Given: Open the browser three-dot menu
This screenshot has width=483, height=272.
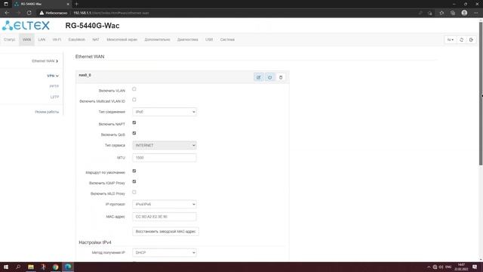Looking at the screenshot, I should click(476, 13).
